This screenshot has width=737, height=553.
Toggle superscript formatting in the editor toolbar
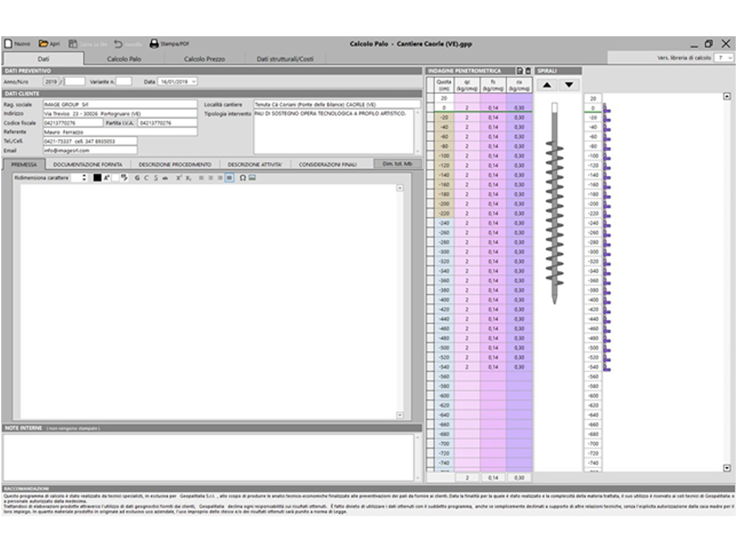pyautogui.click(x=179, y=178)
